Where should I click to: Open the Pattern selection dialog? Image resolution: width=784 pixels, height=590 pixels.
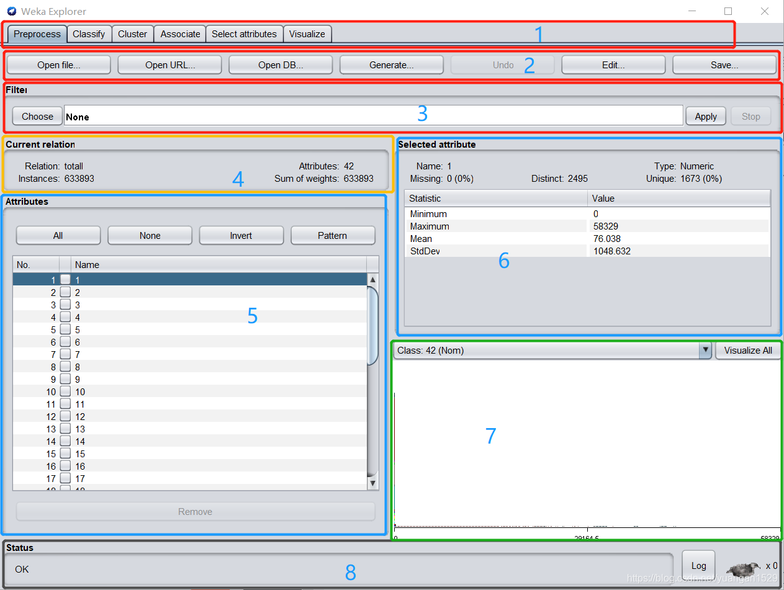[333, 235]
